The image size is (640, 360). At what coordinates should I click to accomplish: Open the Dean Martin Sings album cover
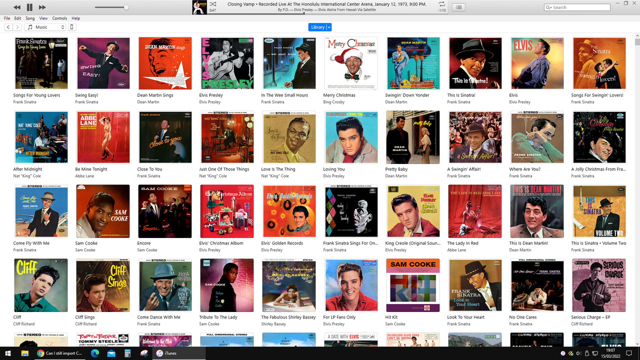pyautogui.click(x=164, y=63)
